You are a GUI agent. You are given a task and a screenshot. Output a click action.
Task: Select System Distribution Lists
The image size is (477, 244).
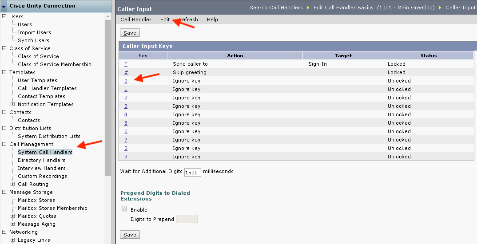click(49, 136)
